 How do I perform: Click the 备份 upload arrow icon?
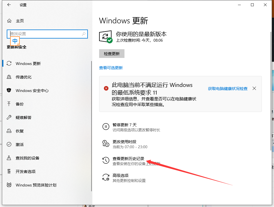coord(9,104)
